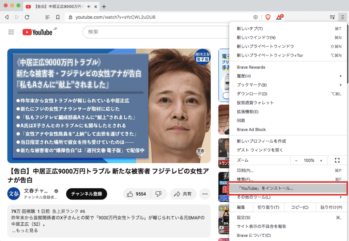Open 設定(S) from menu
This screenshot has width=349, height=241.
(288, 217)
